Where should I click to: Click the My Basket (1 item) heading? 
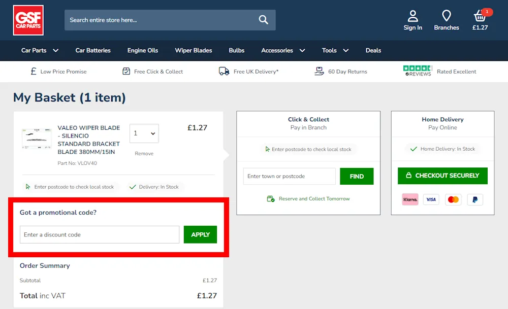coord(69,97)
